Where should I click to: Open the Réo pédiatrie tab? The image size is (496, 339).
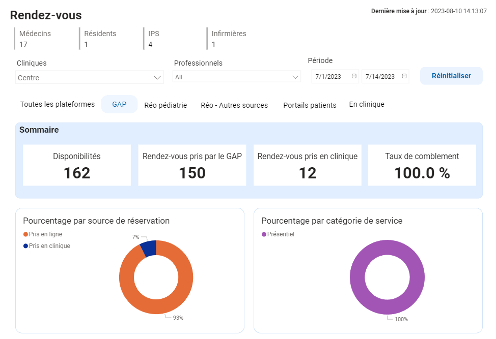pos(166,105)
